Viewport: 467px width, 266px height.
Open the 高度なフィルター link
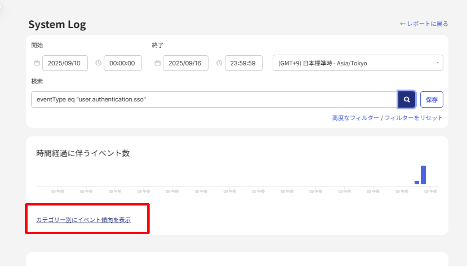tap(355, 118)
